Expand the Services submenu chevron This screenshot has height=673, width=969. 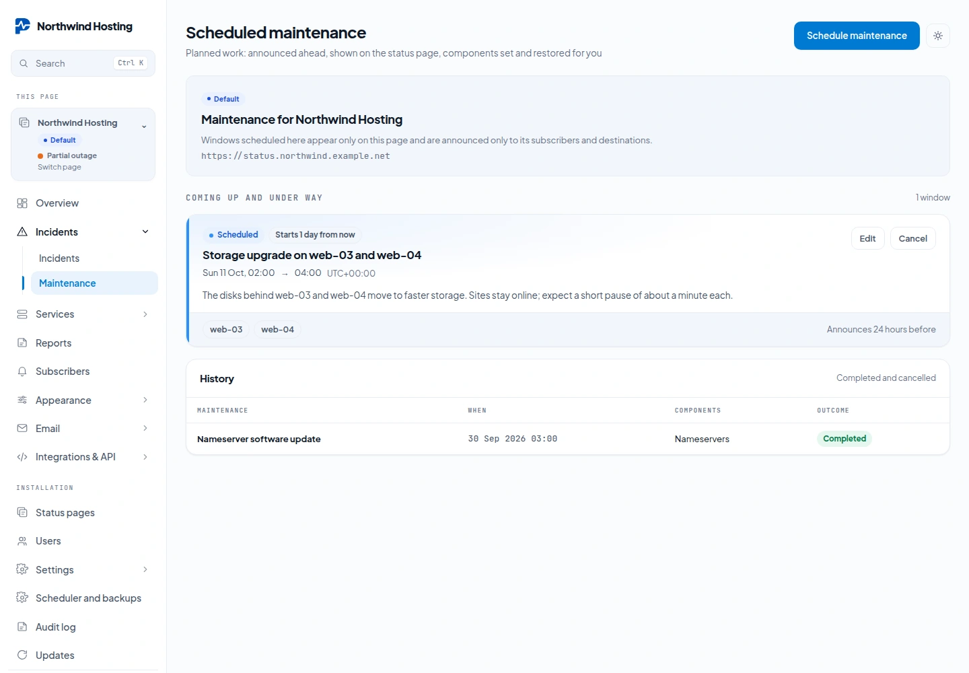[145, 314]
